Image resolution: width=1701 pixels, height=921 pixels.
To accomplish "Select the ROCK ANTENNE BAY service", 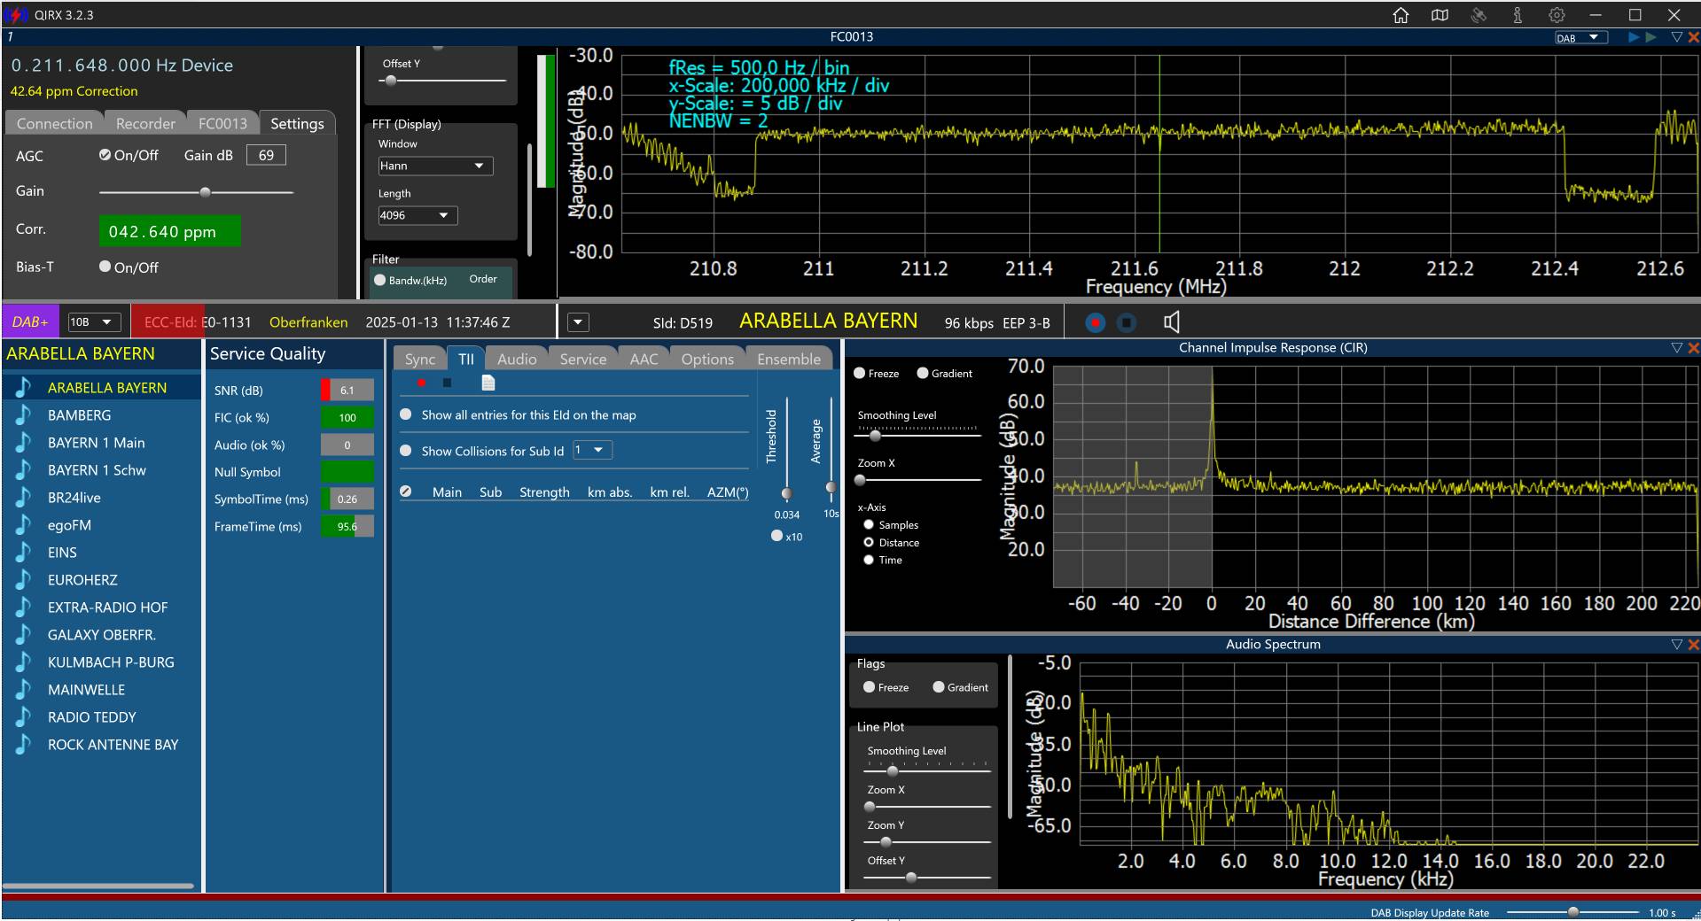I will click(113, 745).
